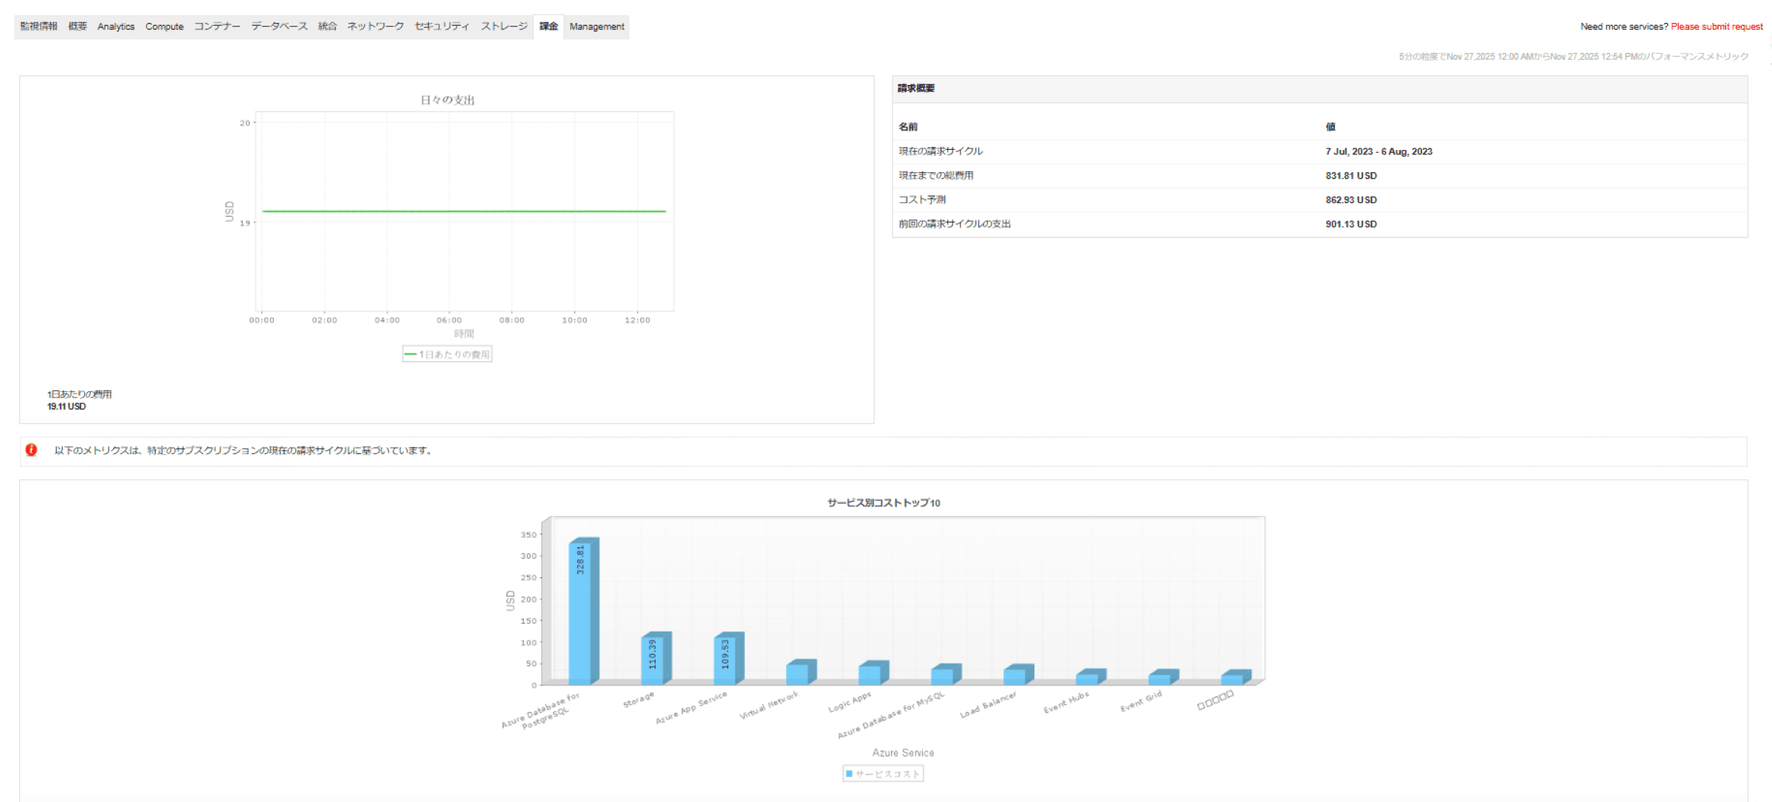This screenshot has height=802, width=1772.
Task: Click the Event Hubs cost bar
Action: click(1090, 676)
